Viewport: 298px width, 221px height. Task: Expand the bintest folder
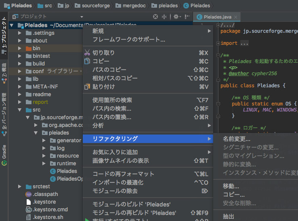click(19, 56)
